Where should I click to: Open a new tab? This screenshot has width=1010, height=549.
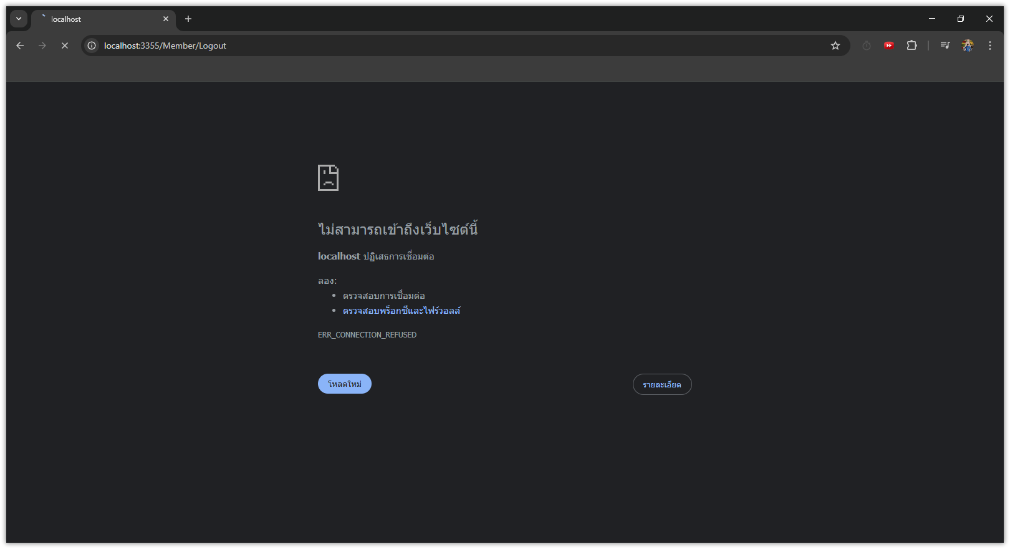[188, 19]
